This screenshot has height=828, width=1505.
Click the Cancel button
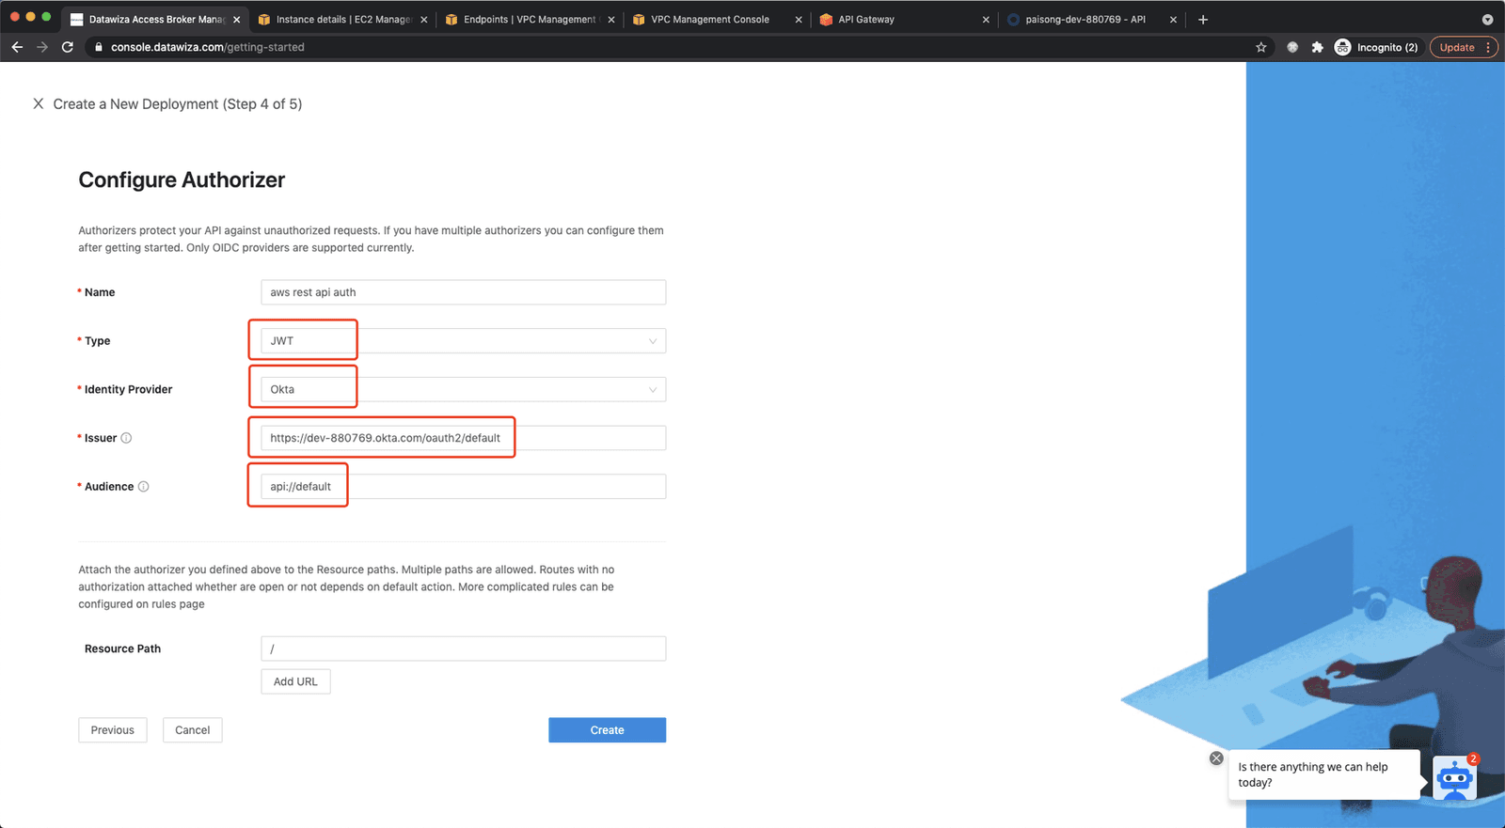193,730
